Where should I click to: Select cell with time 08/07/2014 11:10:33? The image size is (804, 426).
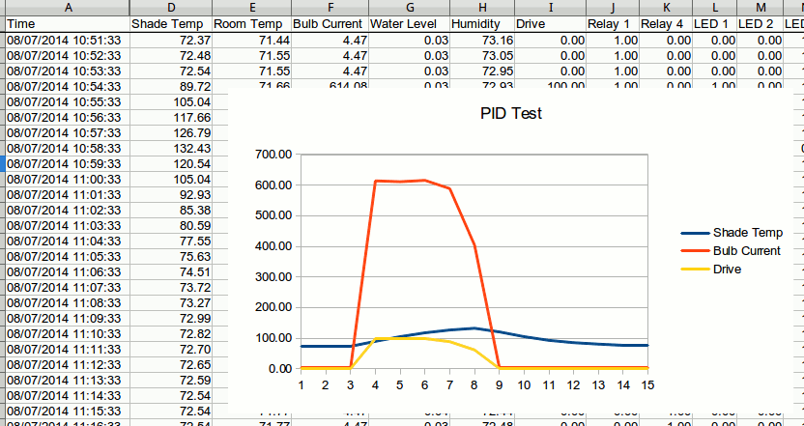tap(68, 333)
